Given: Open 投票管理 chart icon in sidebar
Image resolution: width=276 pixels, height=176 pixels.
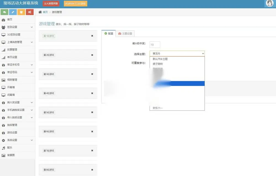Looking at the screenshot, I should point(3,50).
